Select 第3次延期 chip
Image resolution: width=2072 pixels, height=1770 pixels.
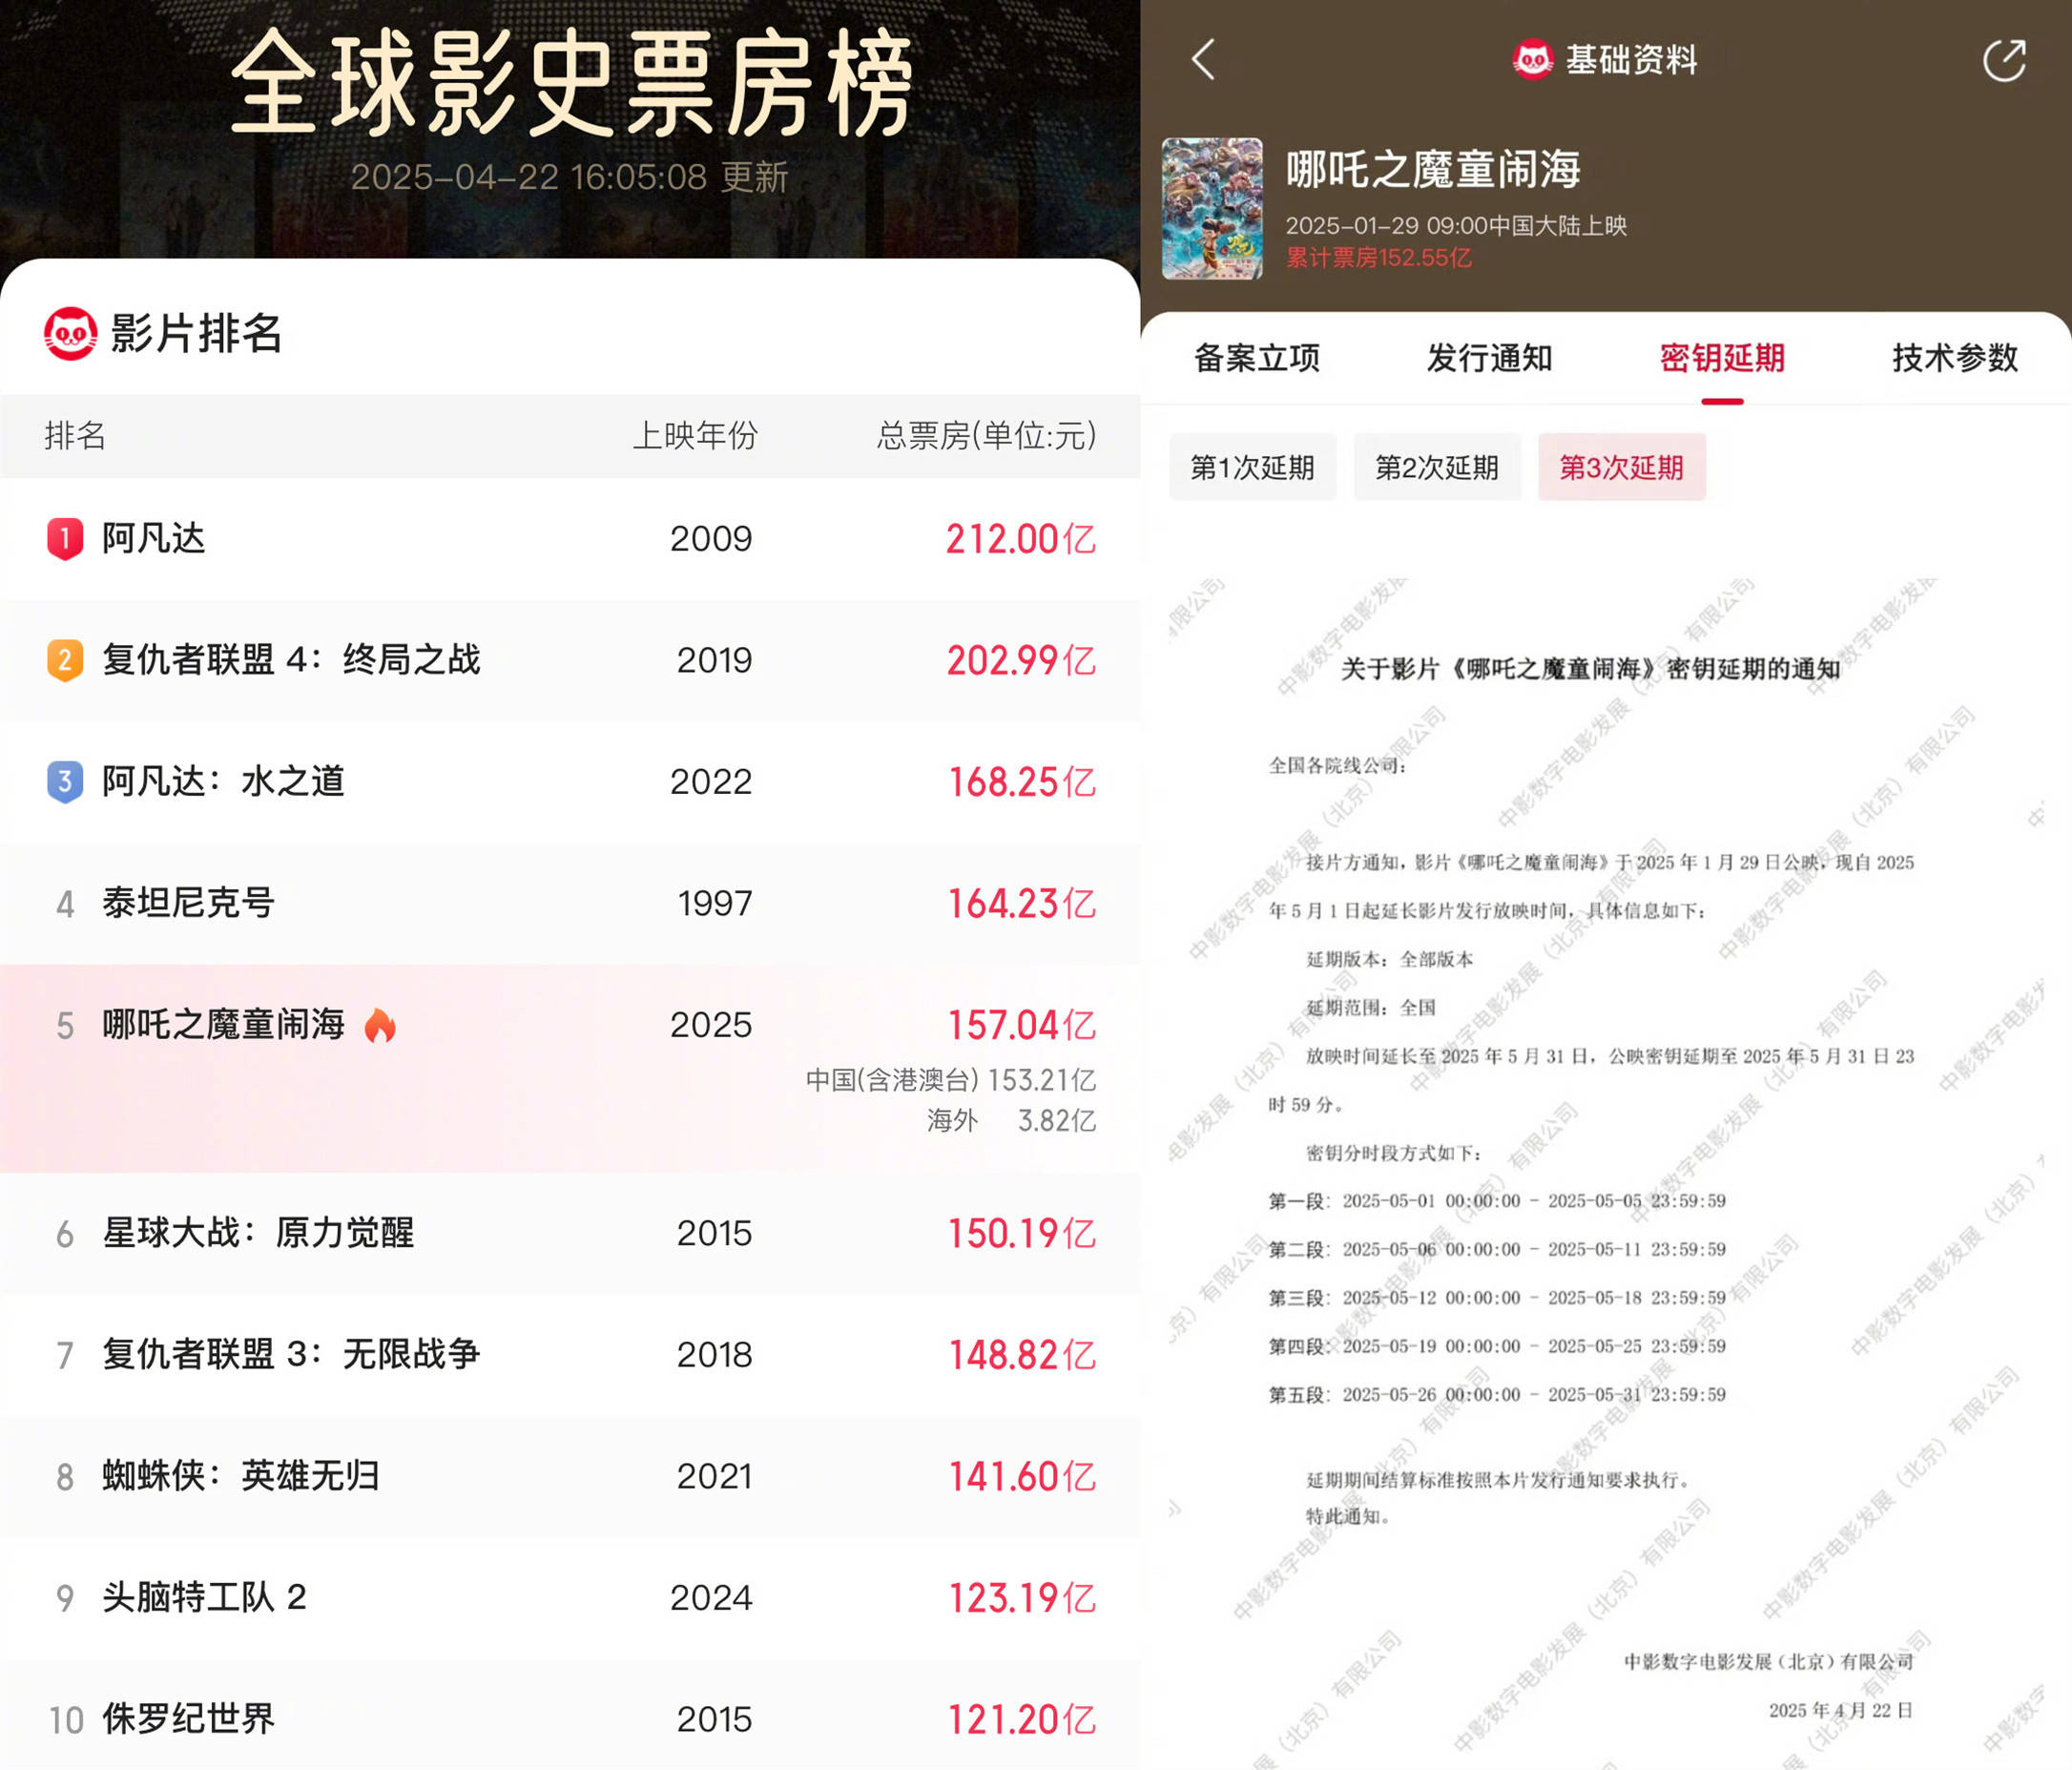coord(1622,467)
